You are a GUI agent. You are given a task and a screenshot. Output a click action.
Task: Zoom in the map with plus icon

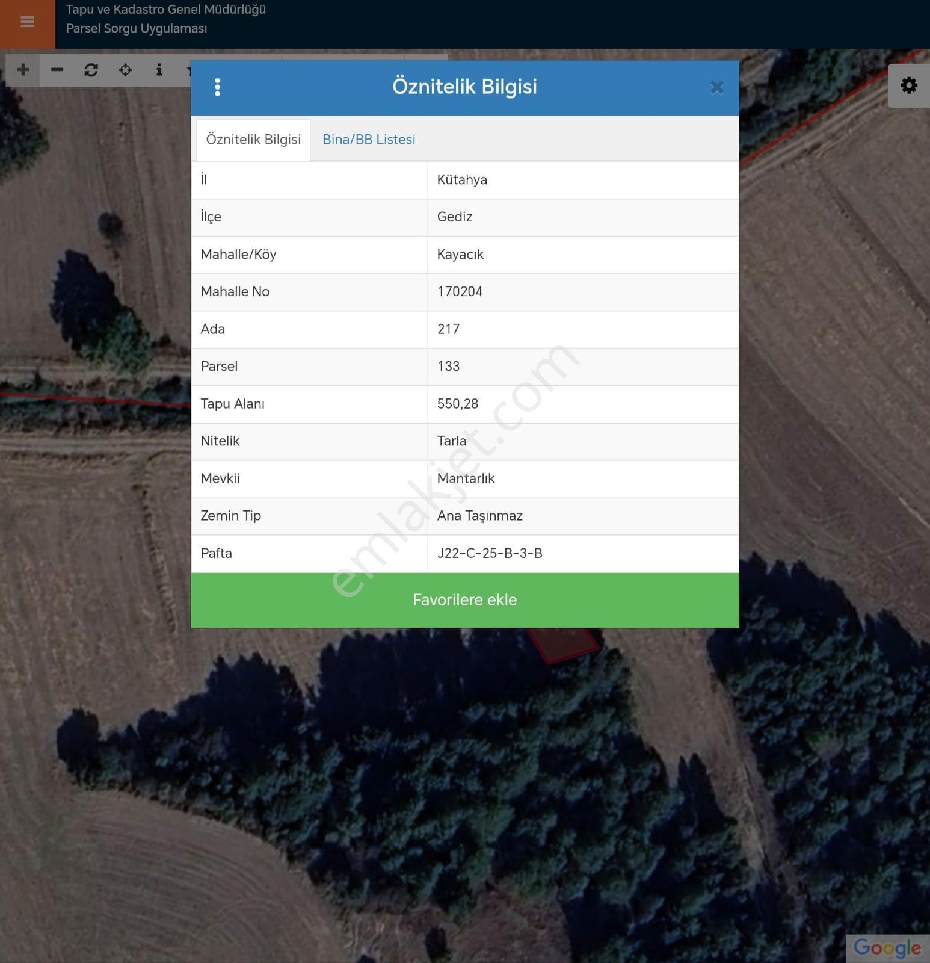coord(23,70)
